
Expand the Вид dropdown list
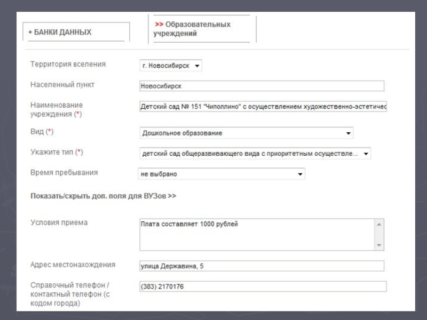coord(246,133)
